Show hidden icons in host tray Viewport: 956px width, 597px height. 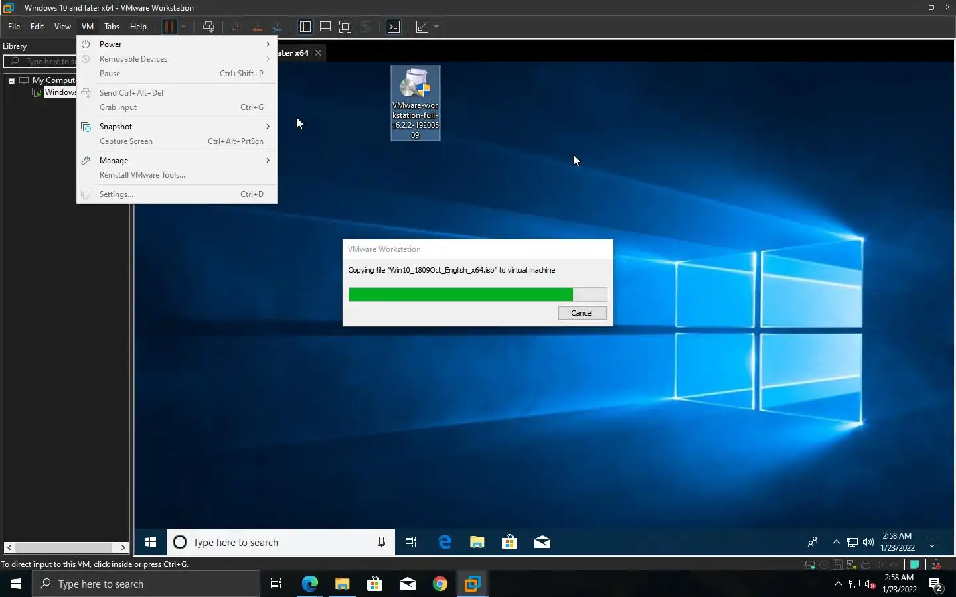pyautogui.click(x=838, y=584)
